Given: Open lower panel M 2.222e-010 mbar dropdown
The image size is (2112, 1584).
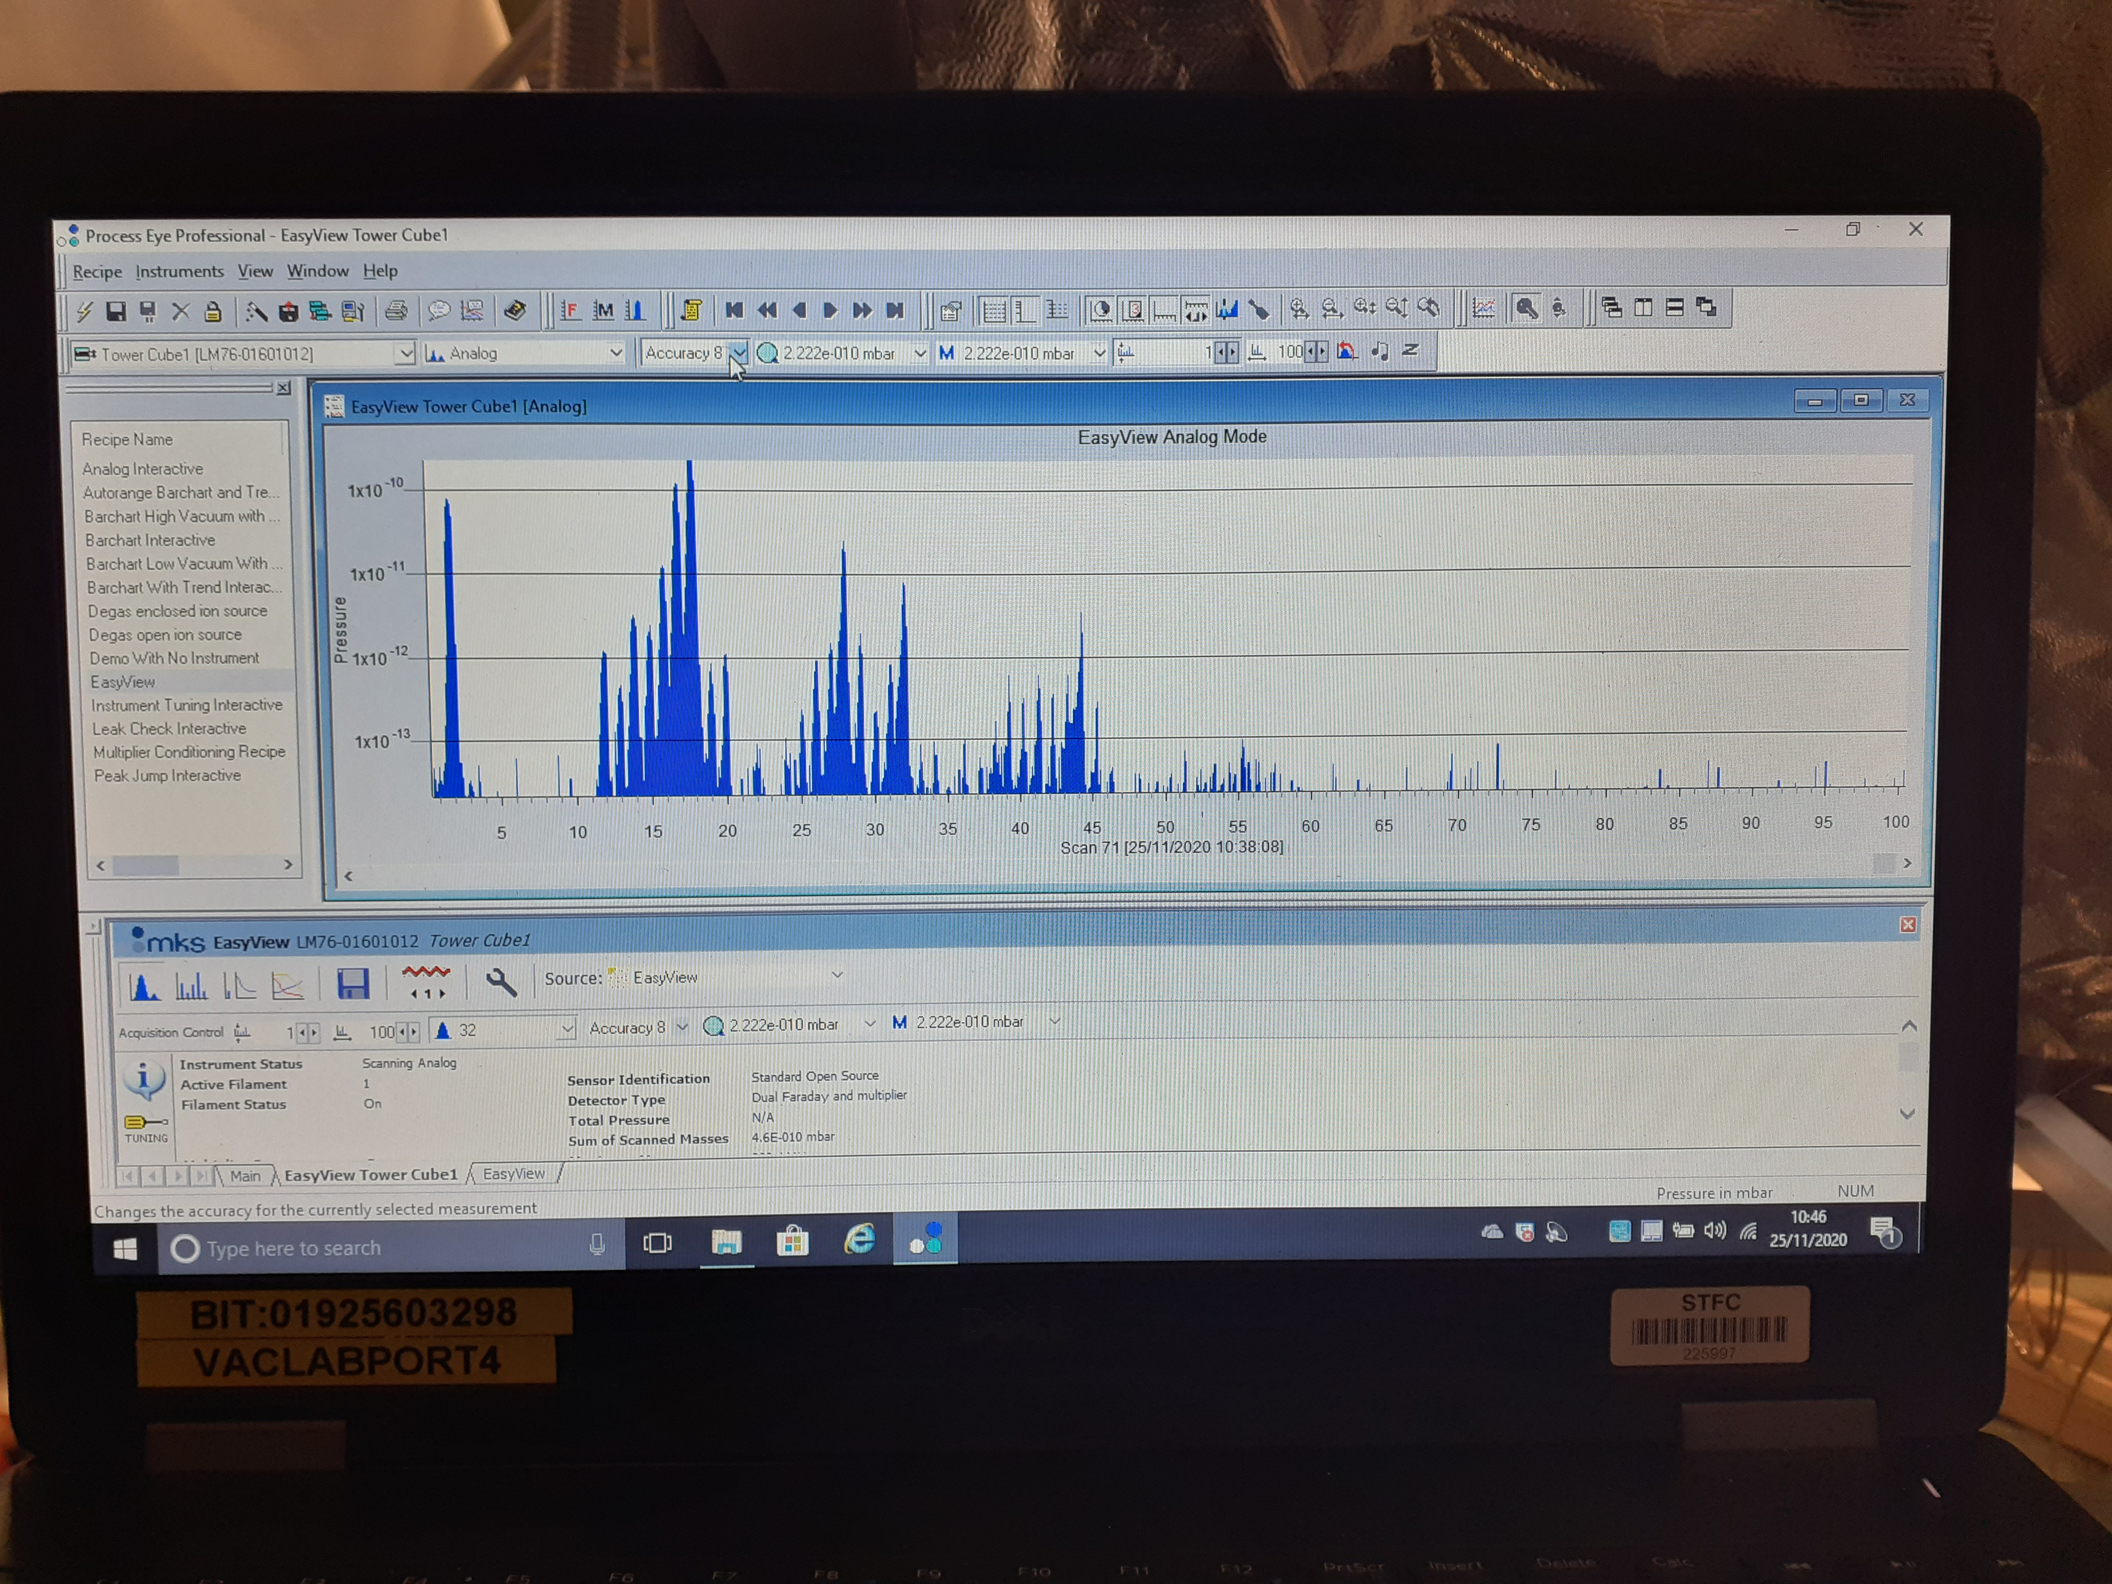Looking at the screenshot, I should 1054,1021.
